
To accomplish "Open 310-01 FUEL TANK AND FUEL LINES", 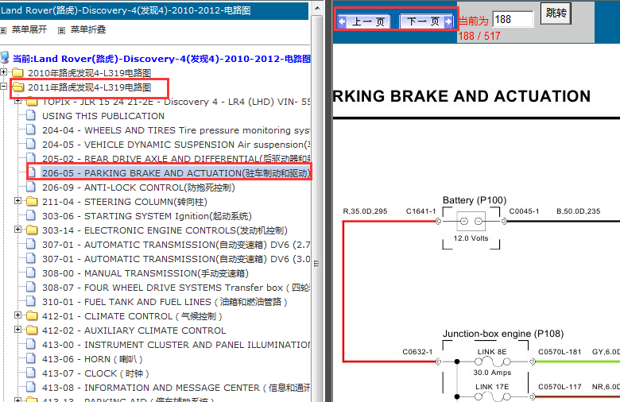I will tap(165, 302).
